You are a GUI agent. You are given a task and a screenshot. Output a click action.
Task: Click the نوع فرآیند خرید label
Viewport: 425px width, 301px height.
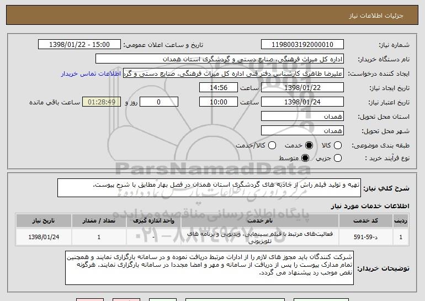click(x=387, y=158)
